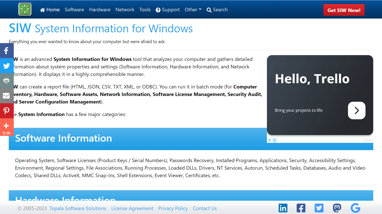Open the Hardware menu item
This screenshot has width=382, height=214.
tap(100, 10)
